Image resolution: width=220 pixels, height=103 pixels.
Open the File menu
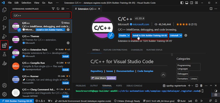click(x=10, y=3)
